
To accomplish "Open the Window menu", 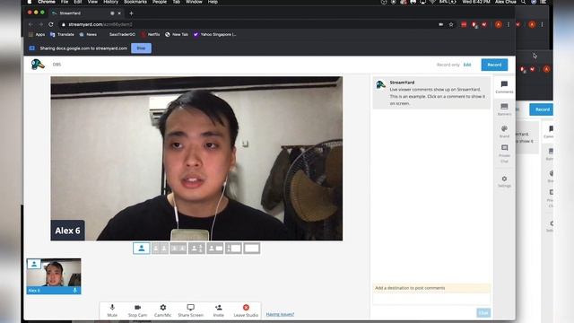I will (x=194, y=2).
